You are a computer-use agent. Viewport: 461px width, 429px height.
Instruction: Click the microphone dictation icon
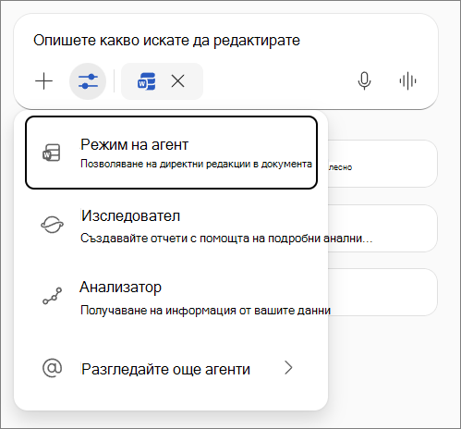click(364, 81)
